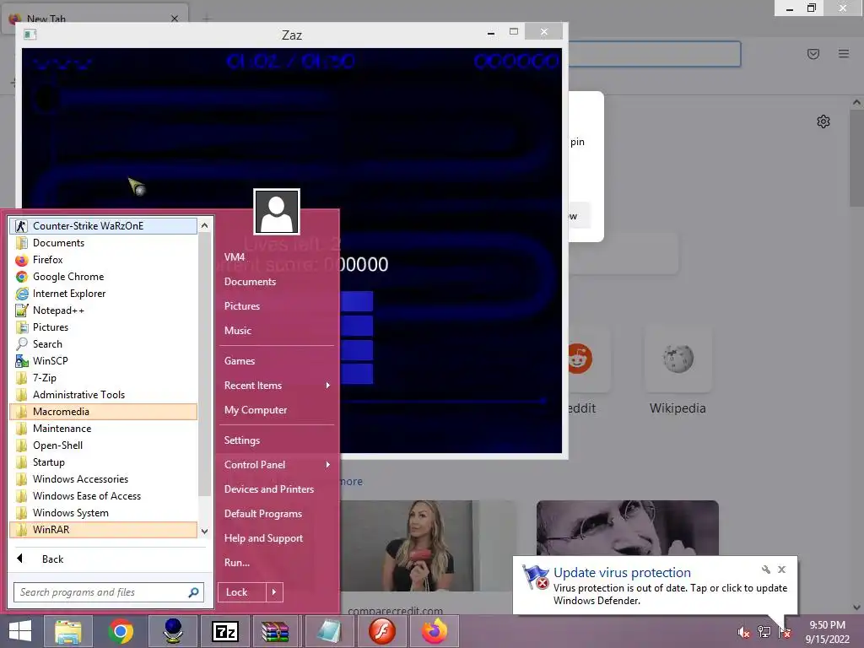Open Search from the programs list

point(103,344)
